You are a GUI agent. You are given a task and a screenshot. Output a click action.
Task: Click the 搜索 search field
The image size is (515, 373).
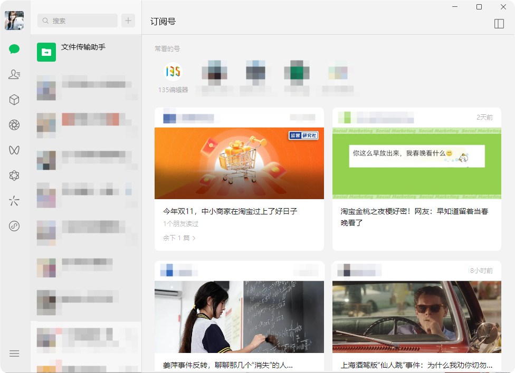tap(78, 21)
